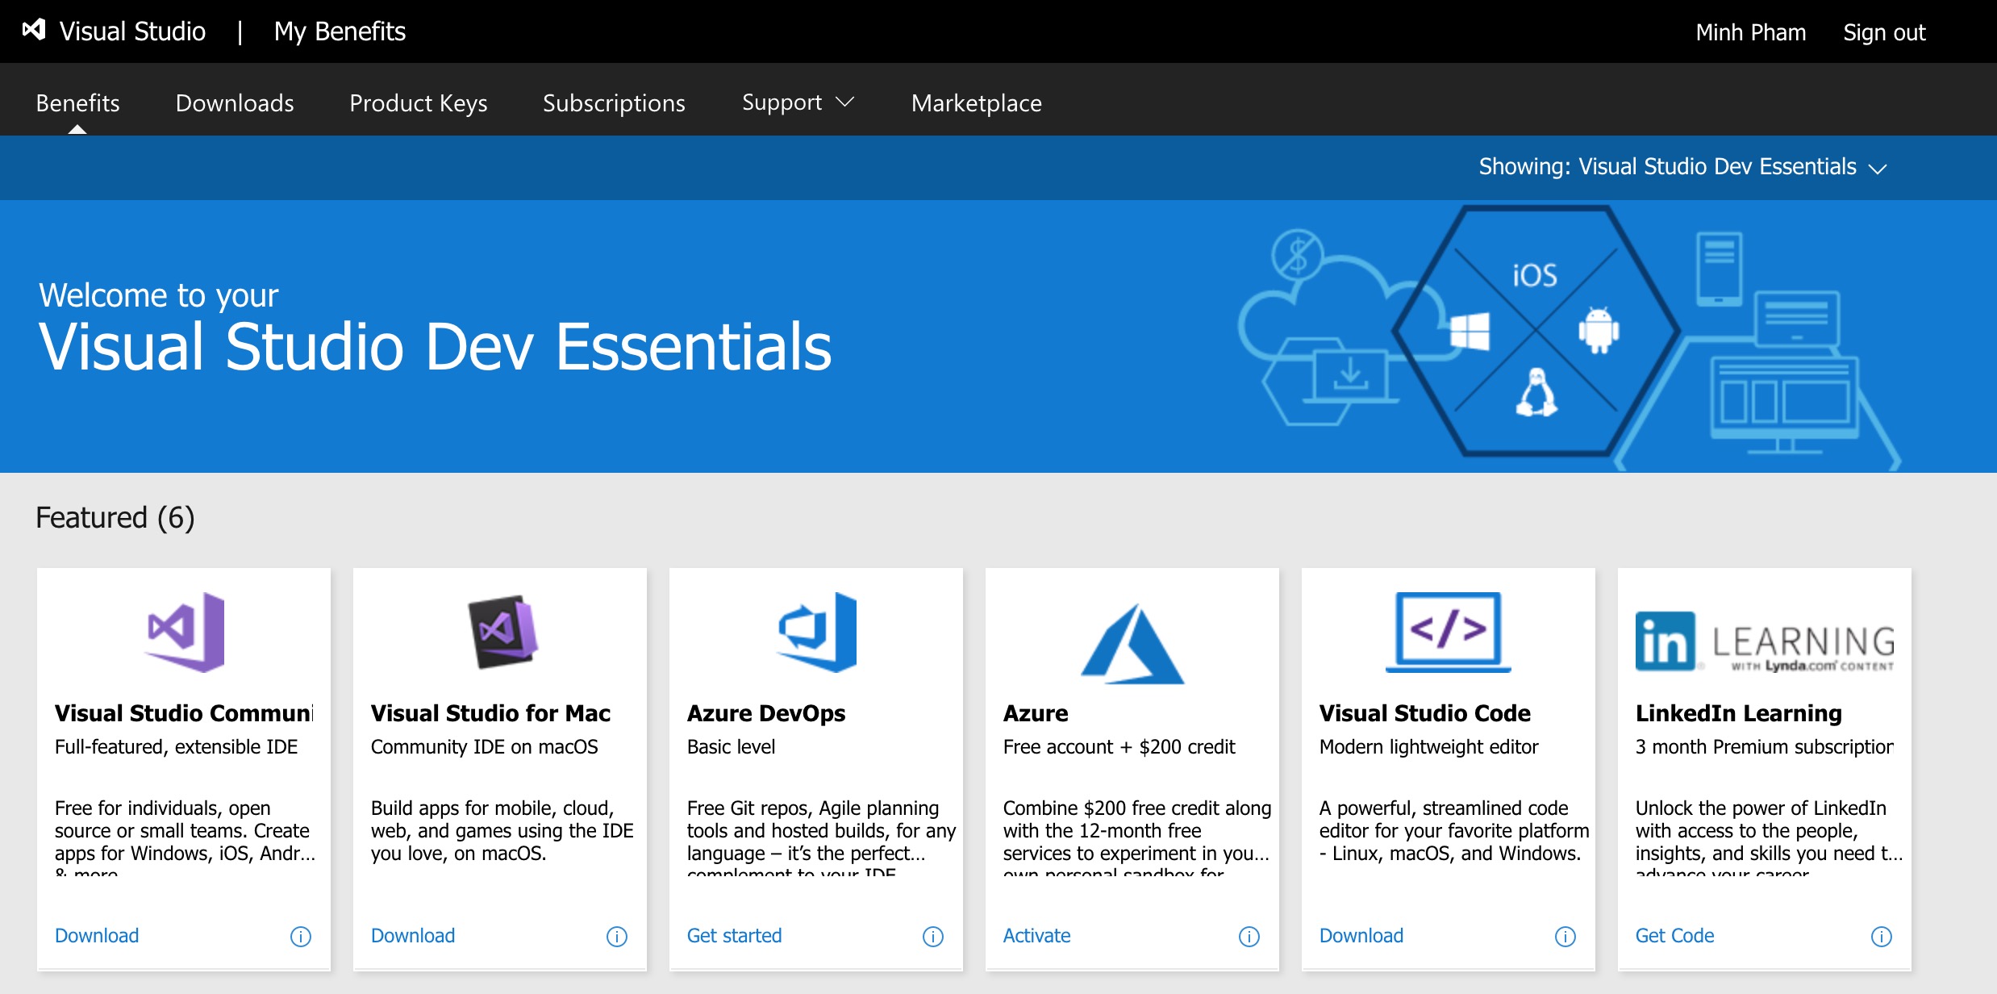1997x994 pixels.
Task: Click the Visual Studio Community purple icon
Action: (186, 632)
